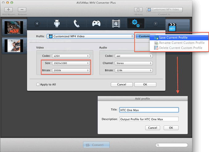Click Cancel in the profile settings dialog
This screenshot has width=209, height=152.
click(x=122, y=84)
